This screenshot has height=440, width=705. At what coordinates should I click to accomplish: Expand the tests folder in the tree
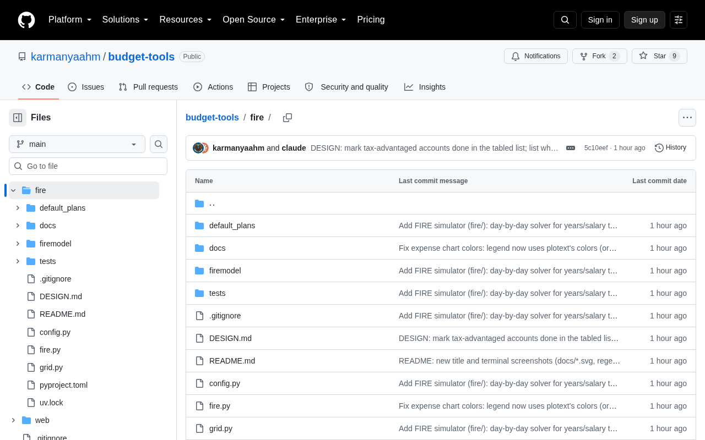tap(18, 261)
